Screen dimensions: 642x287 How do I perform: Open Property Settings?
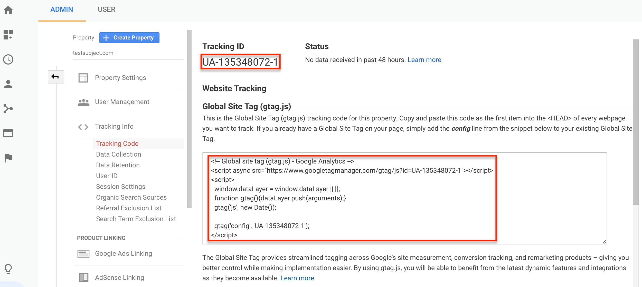120,78
